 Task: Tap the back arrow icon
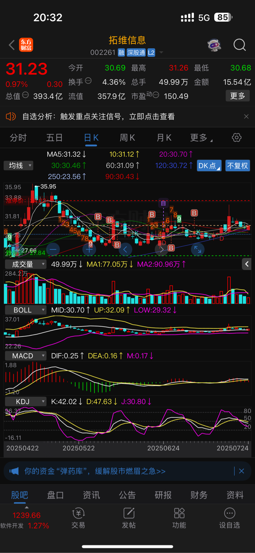tap(12, 45)
